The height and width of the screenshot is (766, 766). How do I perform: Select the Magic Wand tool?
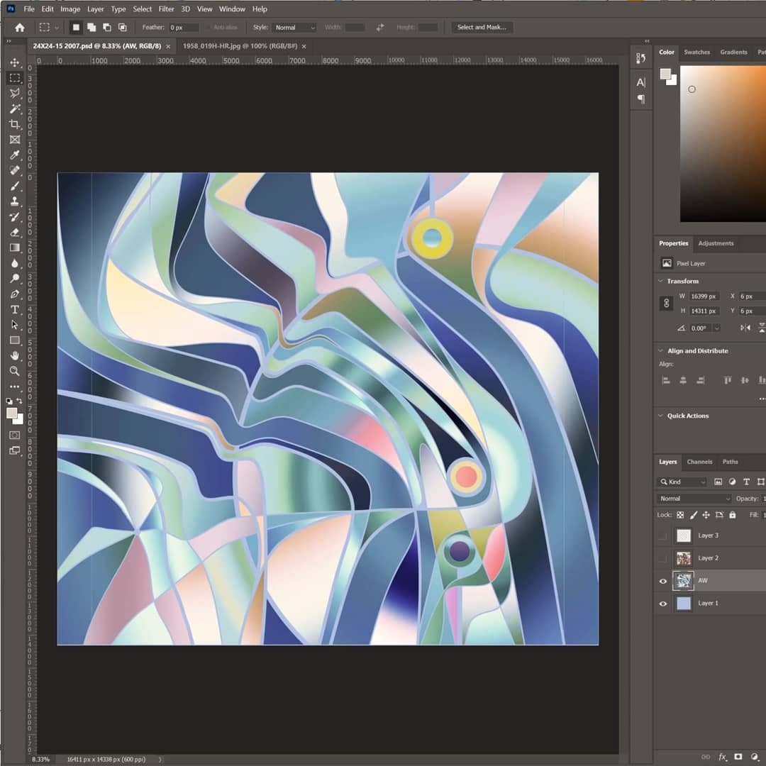pyautogui.click(x=14, y=109)
